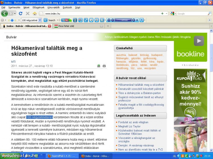Click the magnifier icon in Google search box
Viewport: 213px width, 159px height.
[209, 13]
